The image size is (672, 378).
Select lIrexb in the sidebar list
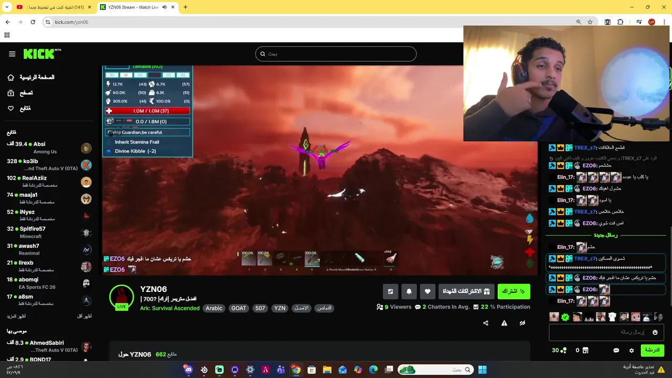pos(49,266)
